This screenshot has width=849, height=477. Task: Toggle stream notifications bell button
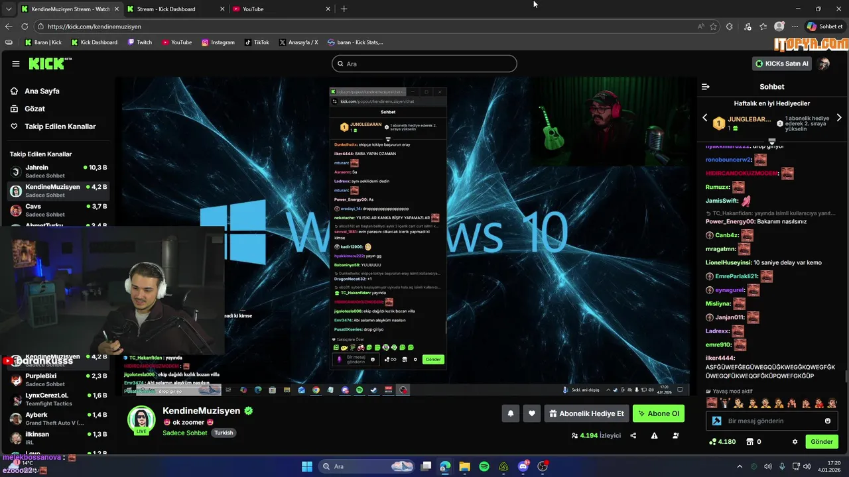511,413
